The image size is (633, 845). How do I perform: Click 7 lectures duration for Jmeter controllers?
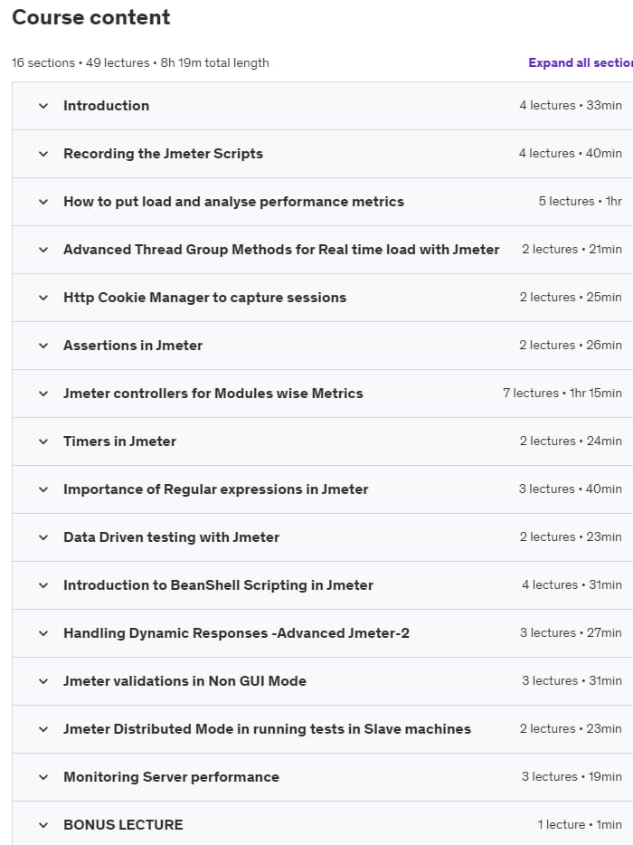(562, 394)
